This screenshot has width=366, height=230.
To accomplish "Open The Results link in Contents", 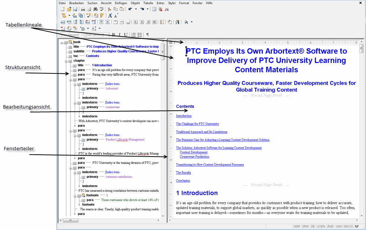I will [x=183, y=173].
